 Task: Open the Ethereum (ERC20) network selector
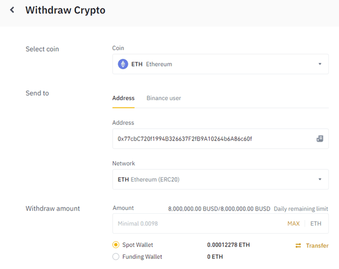pos(220,180)
